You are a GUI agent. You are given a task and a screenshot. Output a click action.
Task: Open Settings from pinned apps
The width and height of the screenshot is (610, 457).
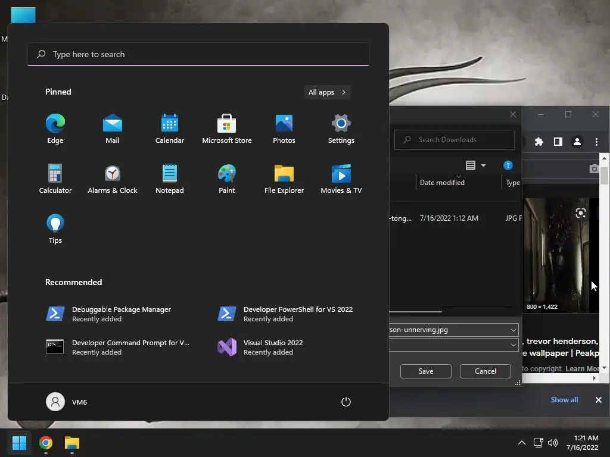click(341, 129)
